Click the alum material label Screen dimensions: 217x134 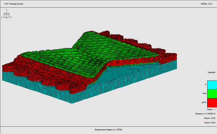tap(204, 93)
